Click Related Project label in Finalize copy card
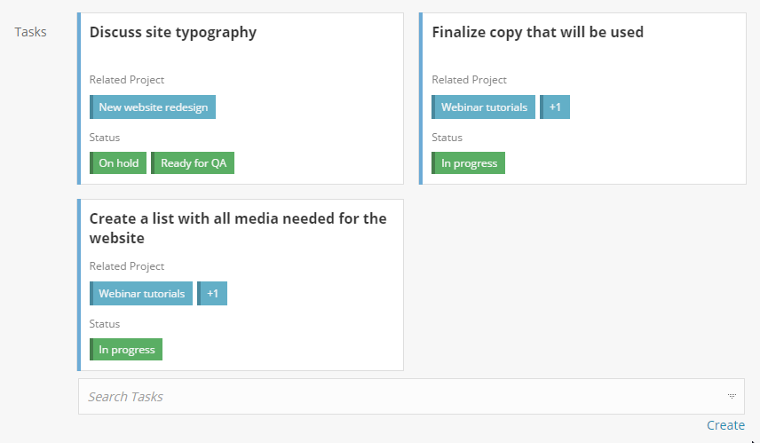Image resolution: width=760 pixels, height=443 pixels. tap(469, 80)
